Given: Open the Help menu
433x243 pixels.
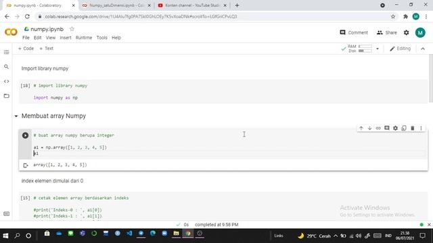Looking at the screenshot, I should coord(116,38).
